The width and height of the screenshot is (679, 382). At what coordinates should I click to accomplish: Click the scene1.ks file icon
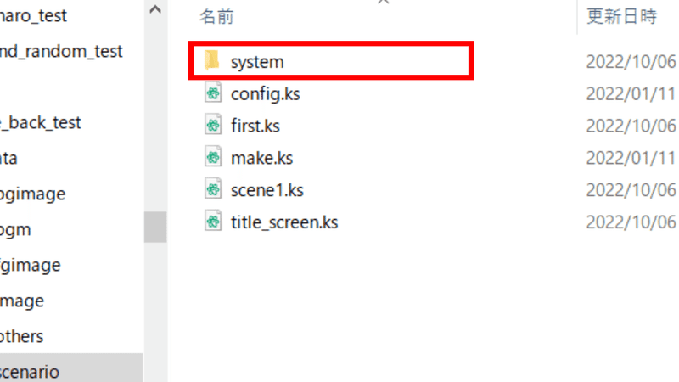coord(213,190)
